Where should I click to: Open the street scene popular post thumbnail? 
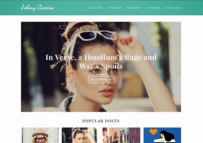[121, 135]
